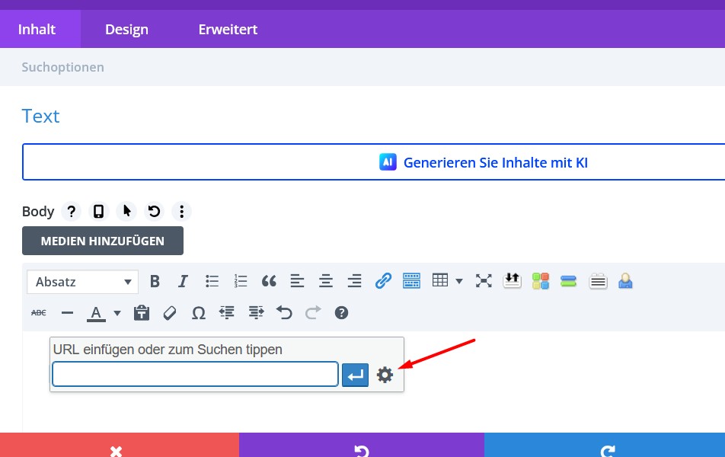Toggle bold formatting
This screenshot has height=457, width=725.
[x=155, y=281]
